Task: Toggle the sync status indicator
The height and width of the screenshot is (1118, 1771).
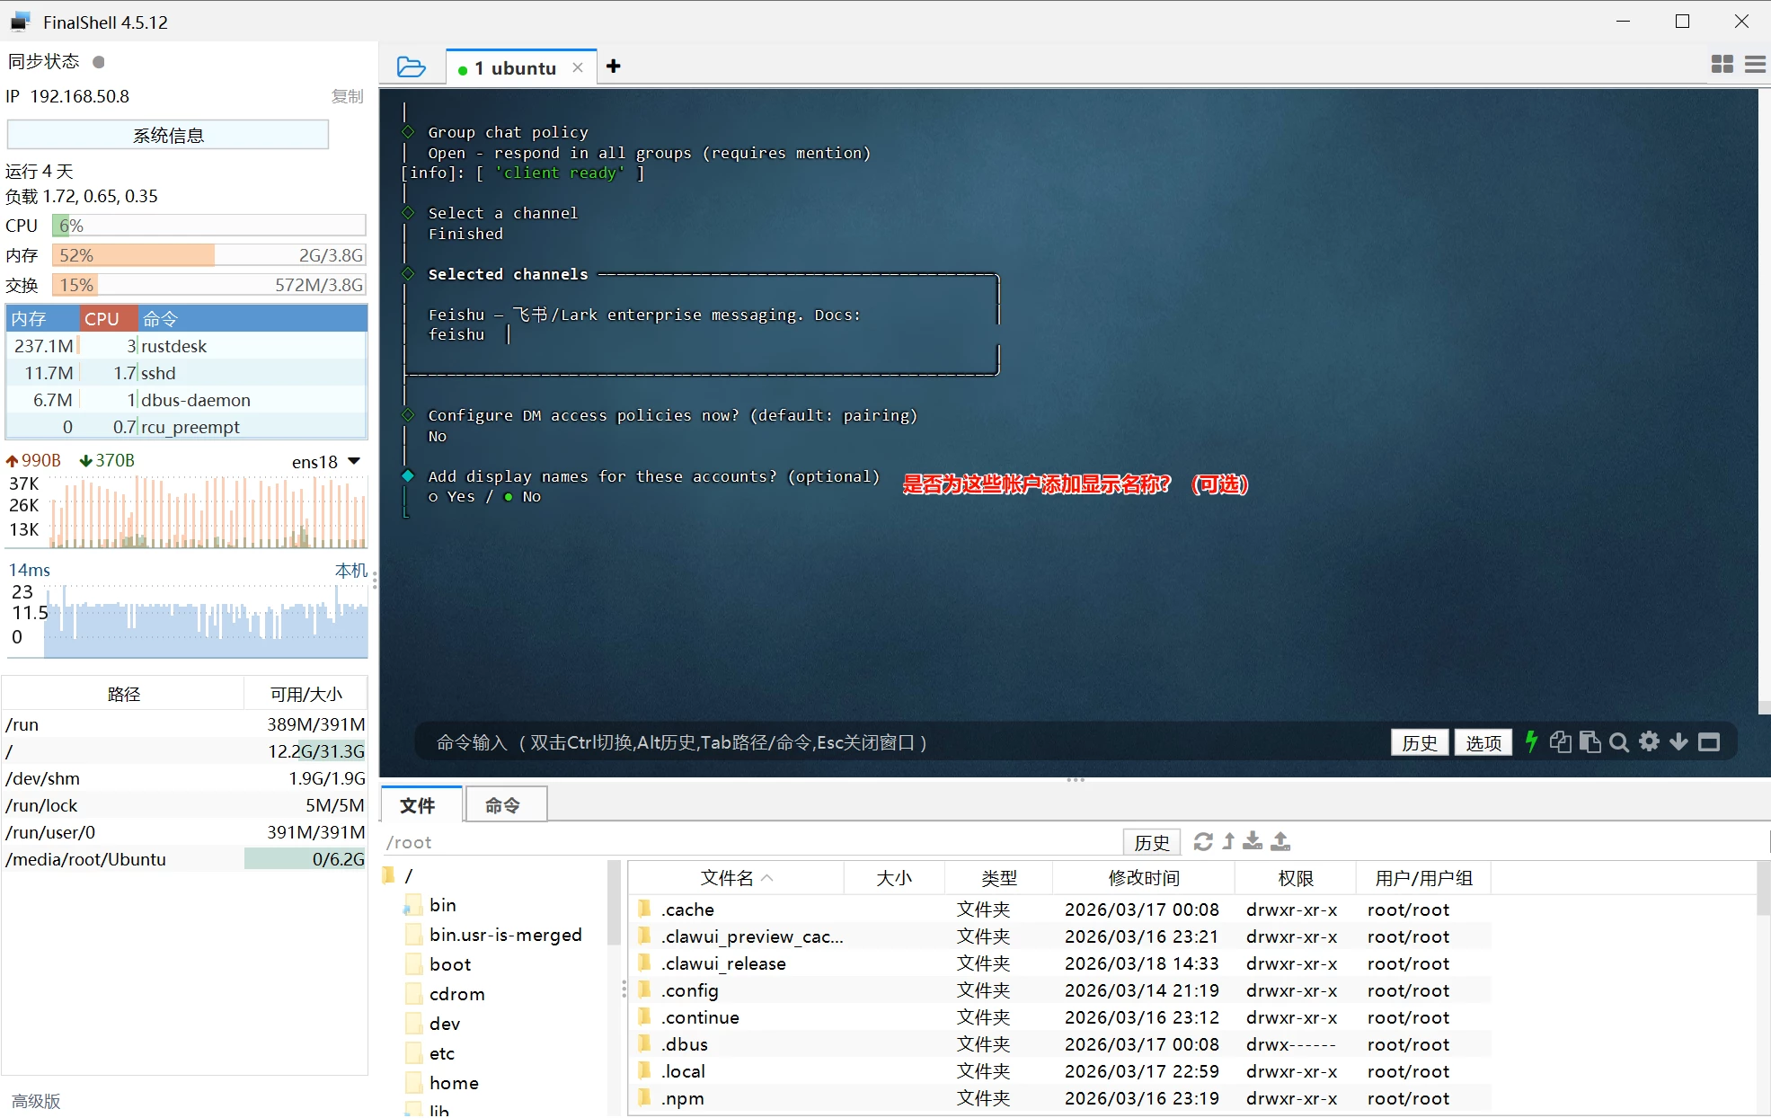Action: tap(99, 62)
